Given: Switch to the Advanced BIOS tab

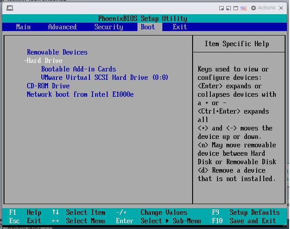Looking at the screenshot, I should pos(62,27).
